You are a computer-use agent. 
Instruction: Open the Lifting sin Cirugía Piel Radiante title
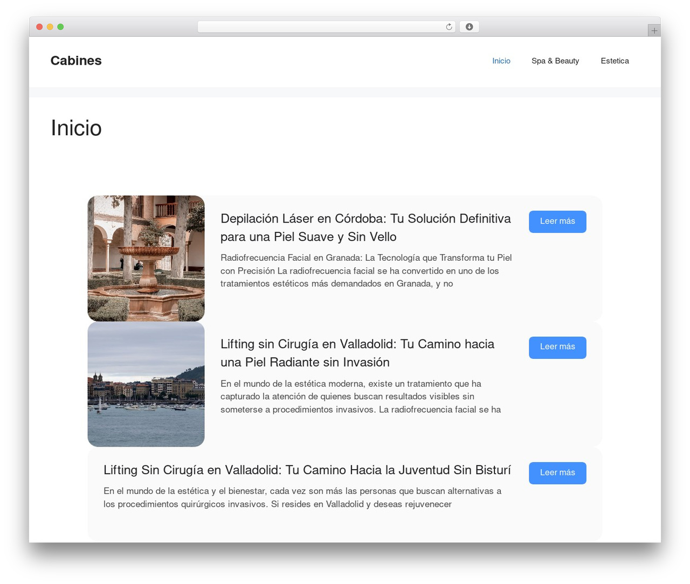[x=357, y=353]
